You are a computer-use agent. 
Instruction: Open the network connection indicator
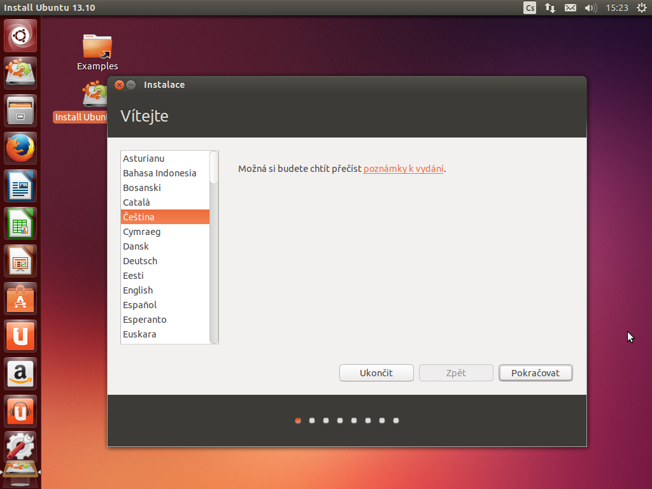click(x=549, y=8)
